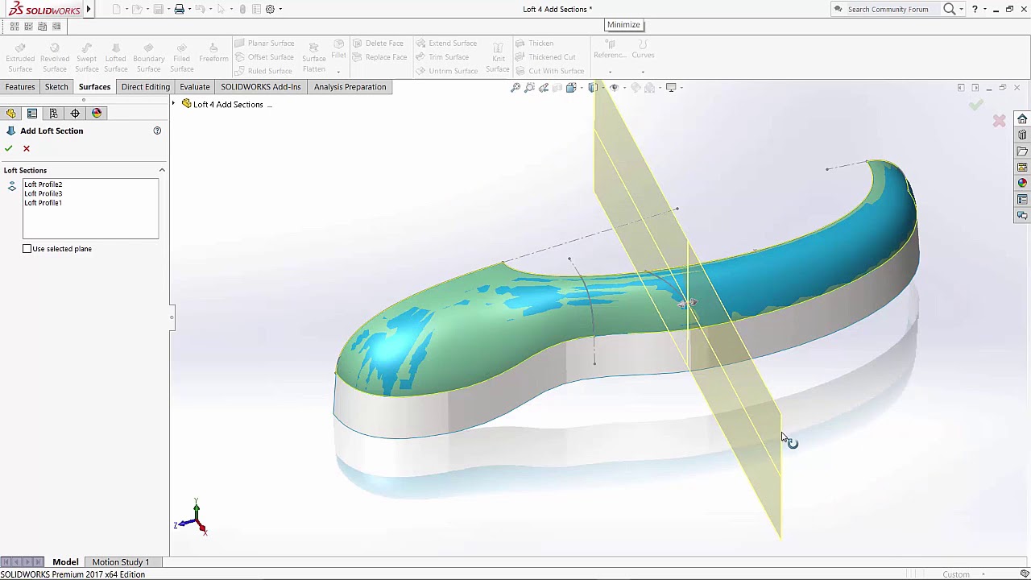Switch to the SOLIDWORKS Add-Ins tab

click(x=261, y=87)
